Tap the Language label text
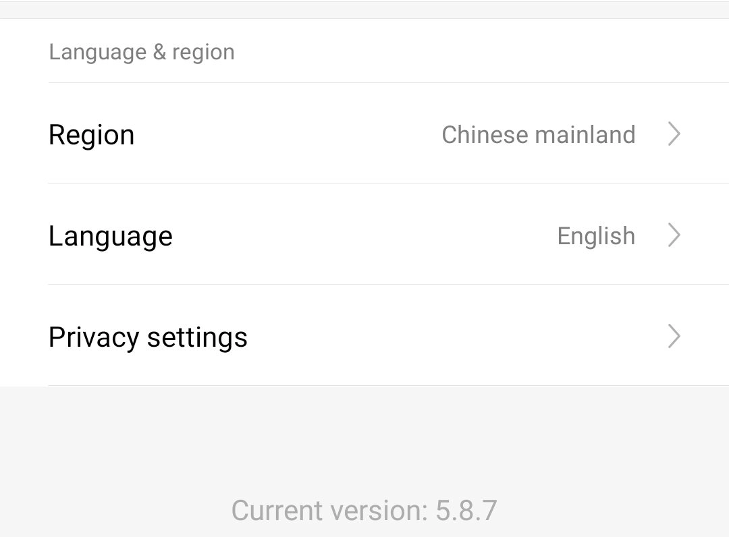This screenshot has height=537, width=729. pyautogui.click(x=110, y=236)
